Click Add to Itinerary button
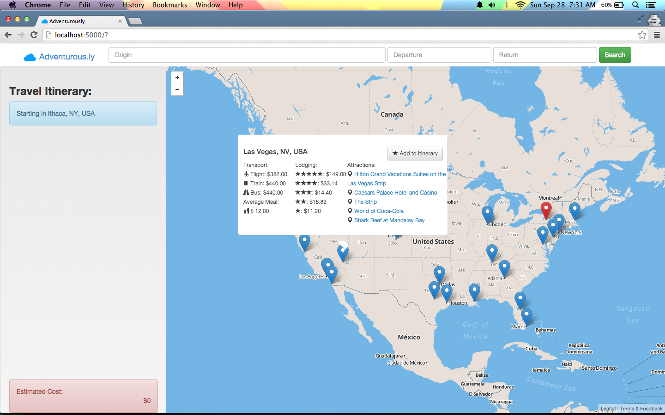Screen dimensions: 665x415 pos(415,154)
